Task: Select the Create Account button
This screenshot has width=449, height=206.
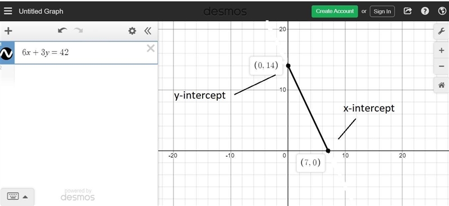Action: 335,11
